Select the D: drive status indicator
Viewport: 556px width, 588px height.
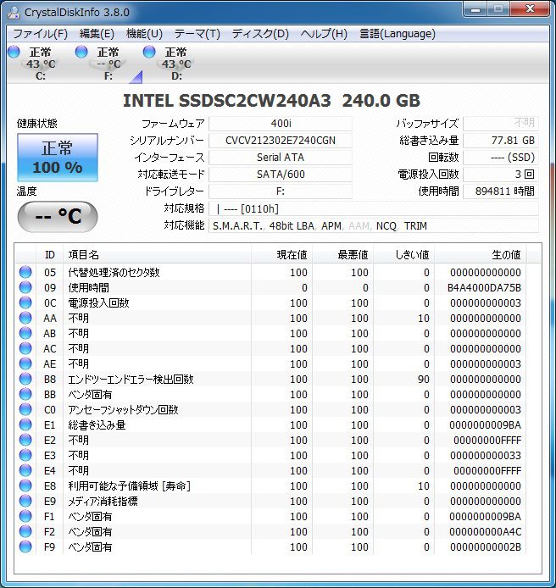(x=170, y=64)
